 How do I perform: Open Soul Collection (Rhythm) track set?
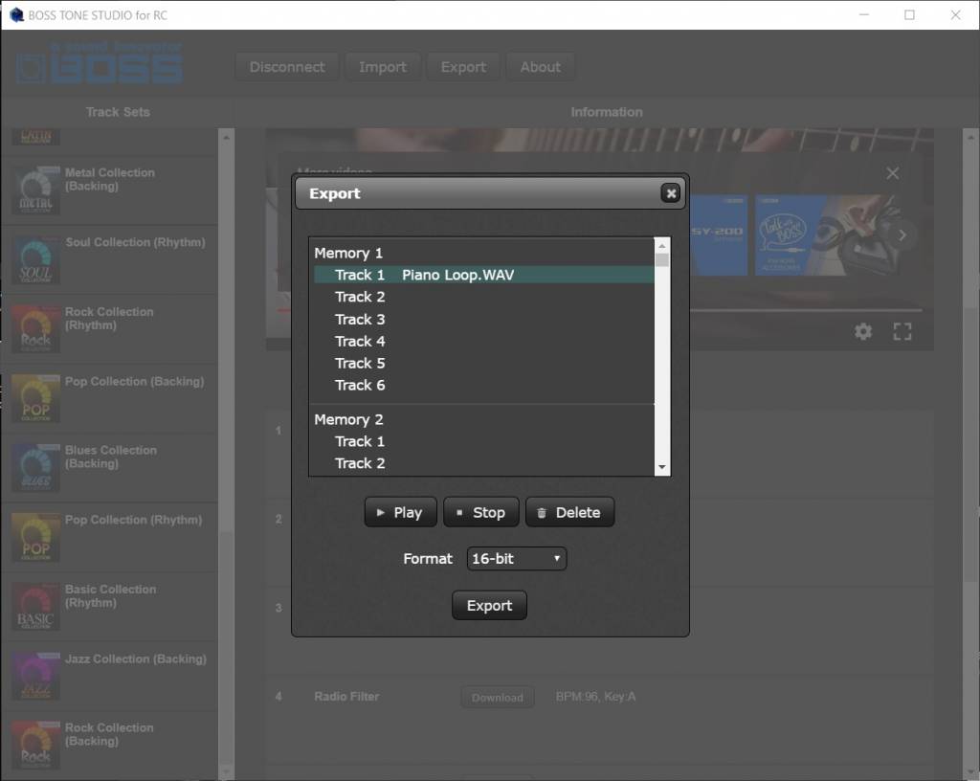coord(109,260)
